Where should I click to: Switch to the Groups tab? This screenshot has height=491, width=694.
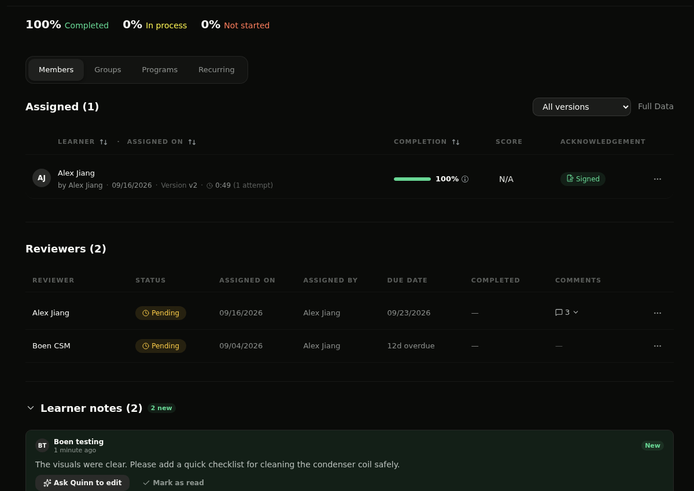click(x=108, y=70)
